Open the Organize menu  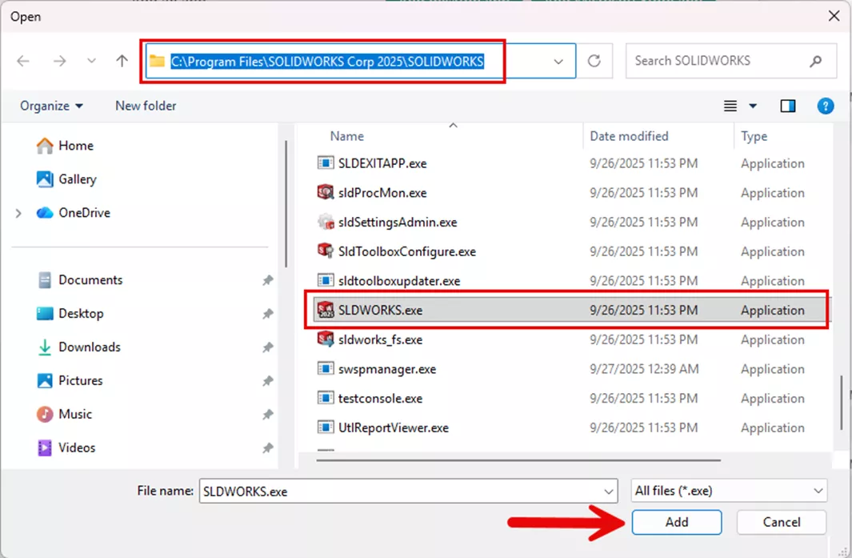click(x=51, y=105)
